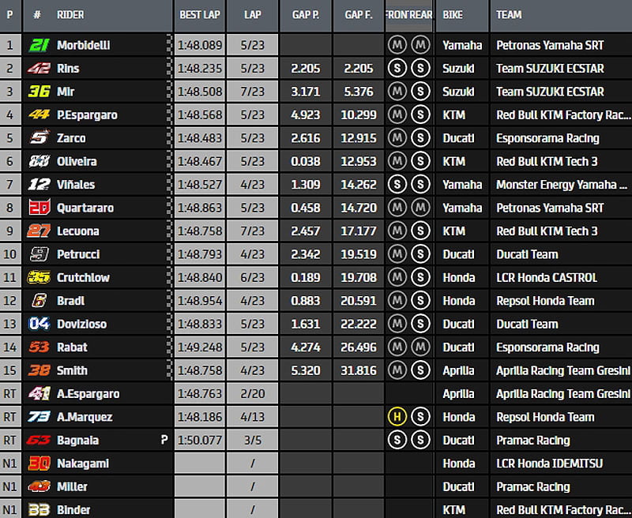Click Rins' number 42 badge
632x518 pixels.
point(39,69)
